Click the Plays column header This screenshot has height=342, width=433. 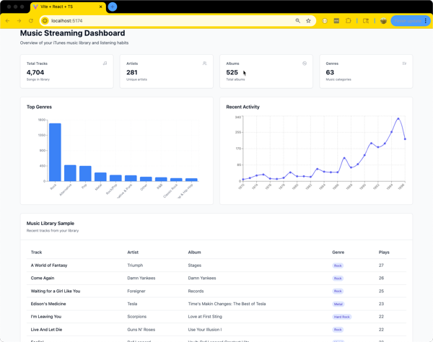[x=384, y=253]
